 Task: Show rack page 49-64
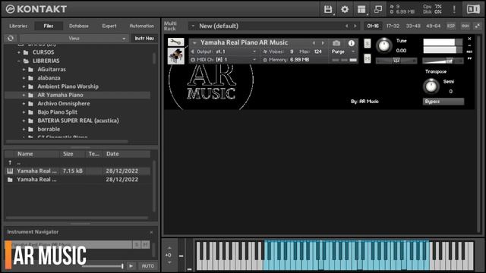[x=434, y=26]
